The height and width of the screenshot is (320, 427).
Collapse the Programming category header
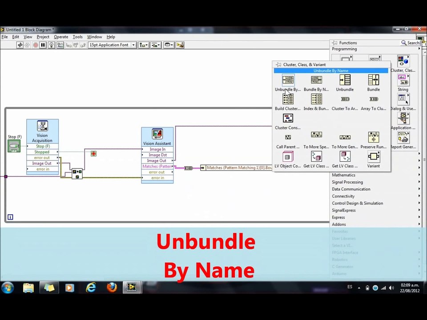tap(376, 49)
